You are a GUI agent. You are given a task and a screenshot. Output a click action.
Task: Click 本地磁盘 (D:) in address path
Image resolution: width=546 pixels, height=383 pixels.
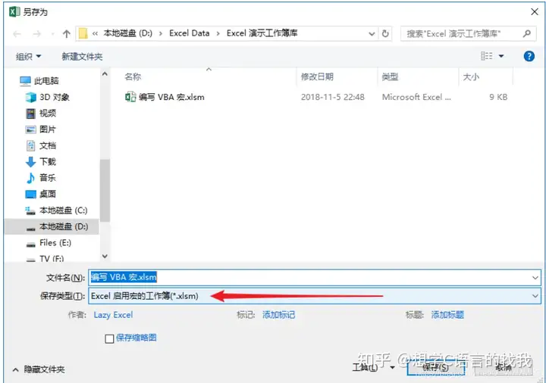pyautogui.click(x=128, y=33)
